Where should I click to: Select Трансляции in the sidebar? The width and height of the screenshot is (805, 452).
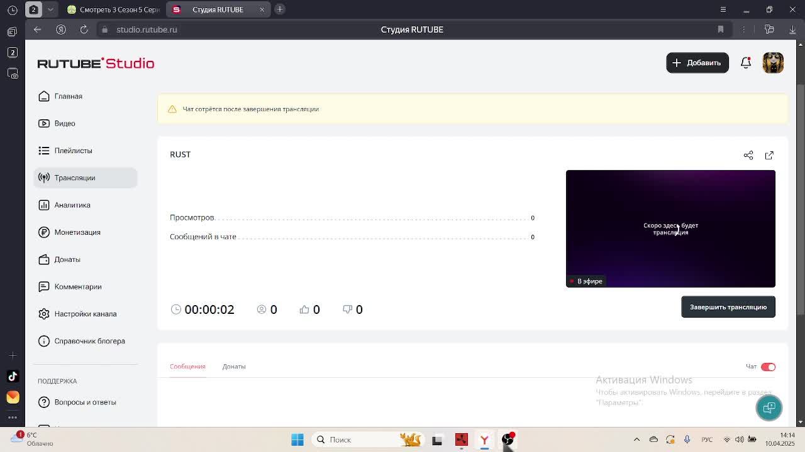(x=86, y=178)
